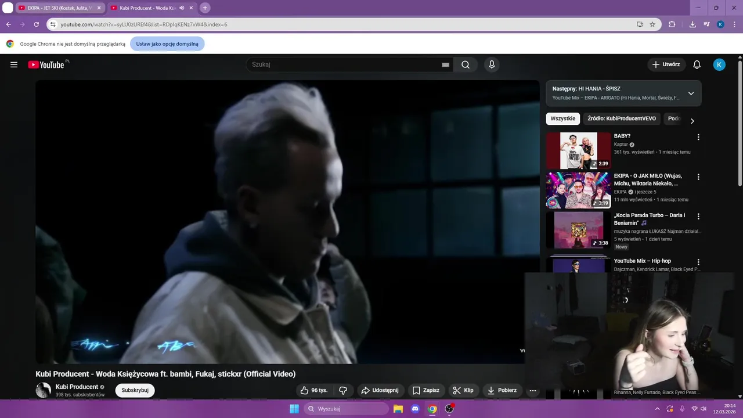The width and height of the screenshot is (743, 418).
Task: Open Chrome extensions puzzle icon
Action: [x=672, y=24]
